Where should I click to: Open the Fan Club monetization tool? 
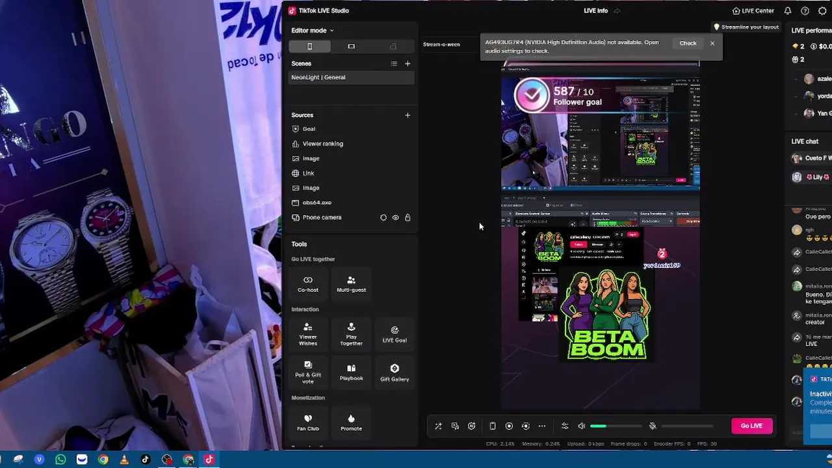click(x=308, y=422)
